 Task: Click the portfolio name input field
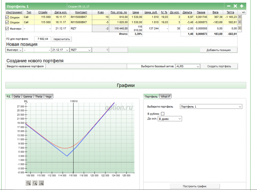(86, 66)
